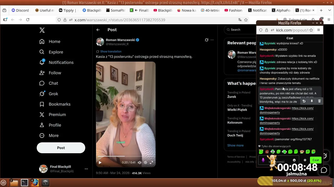Click the x.com address bar URL
Screen dimensions: 334x187
120,20
